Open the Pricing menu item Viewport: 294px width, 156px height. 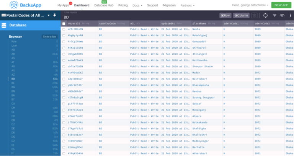pyautogui.click(x=123, y=6)
